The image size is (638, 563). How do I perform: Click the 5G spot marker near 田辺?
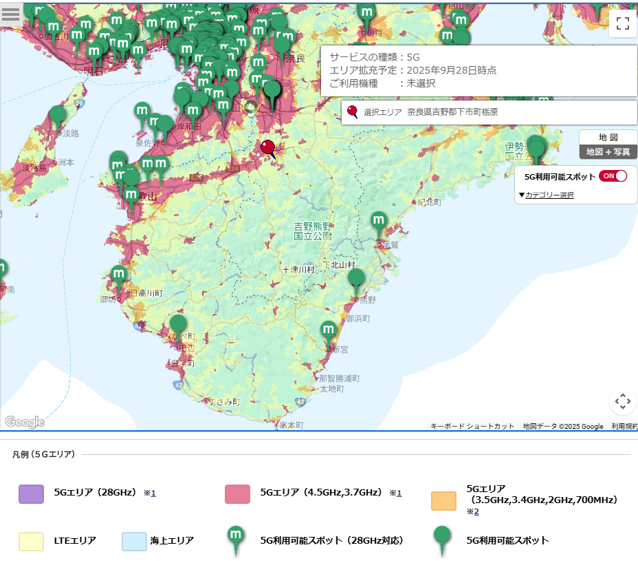pyautogui.click(x=178, y=324)
